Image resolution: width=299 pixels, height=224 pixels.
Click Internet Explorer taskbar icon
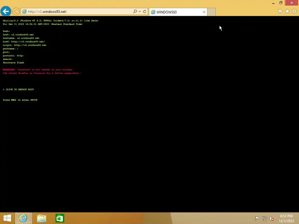pyautogui.click(x=23, y=218)
